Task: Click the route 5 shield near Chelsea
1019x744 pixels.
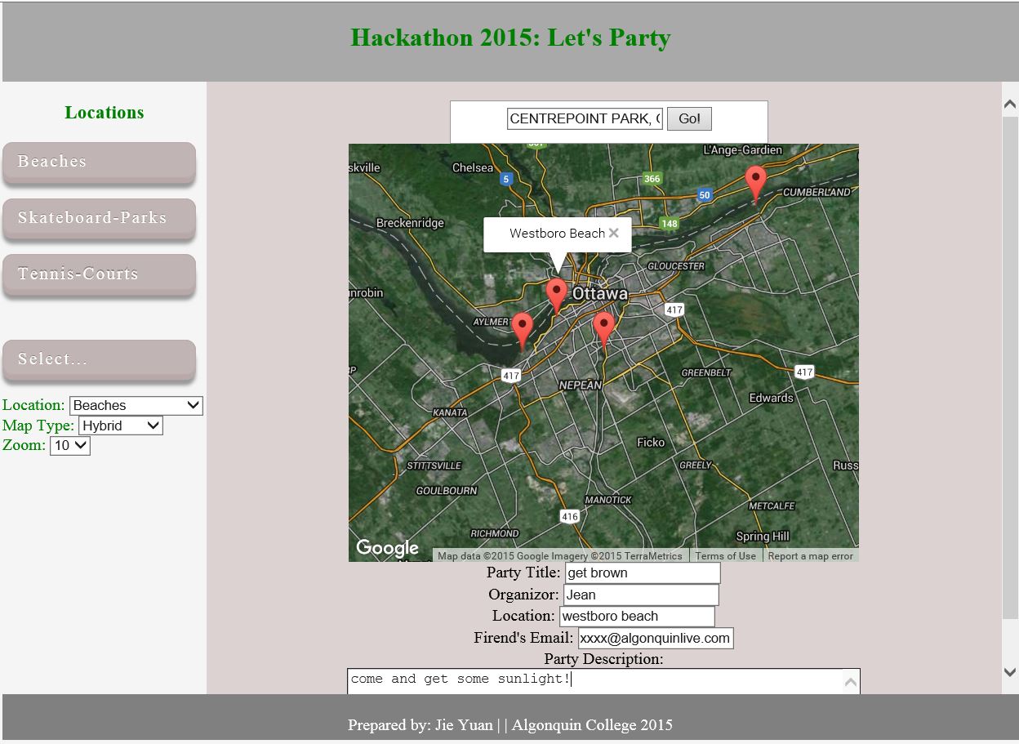Action: tap(506, 179)
